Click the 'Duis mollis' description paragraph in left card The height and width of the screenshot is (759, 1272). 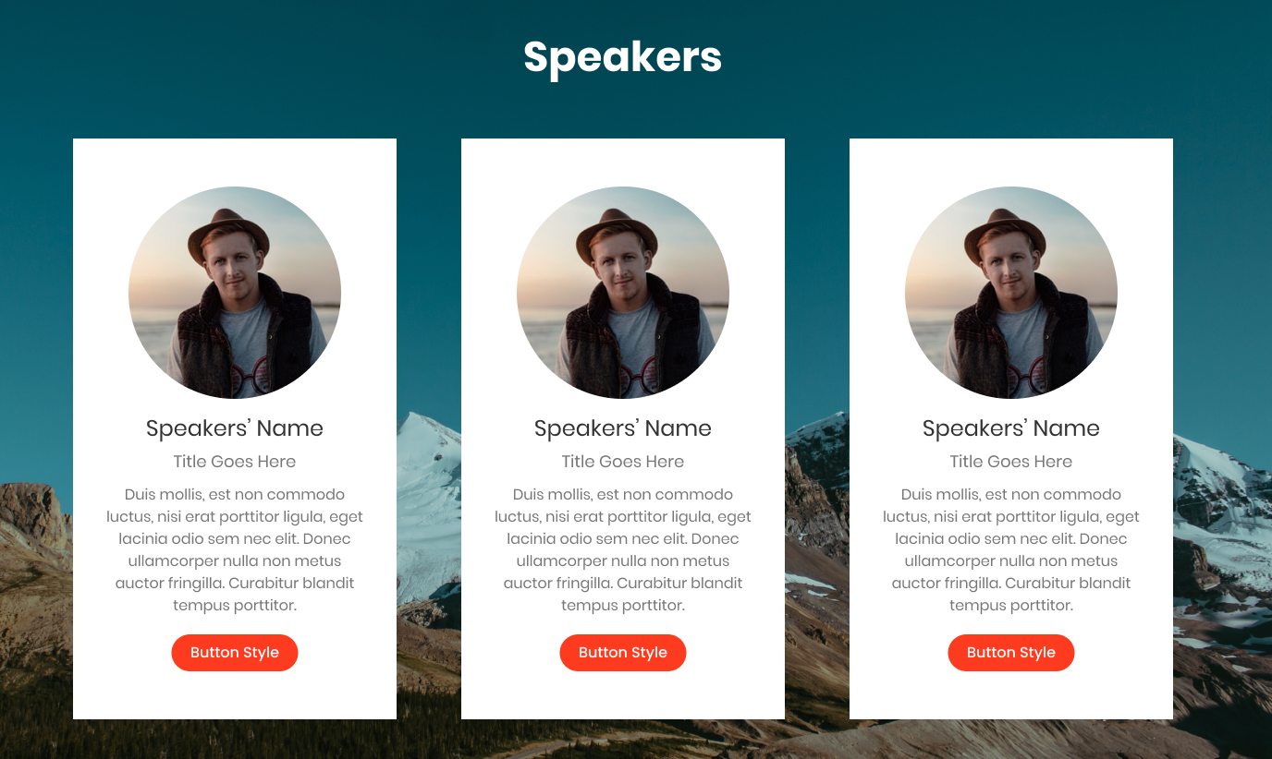[x=235, y=550]
